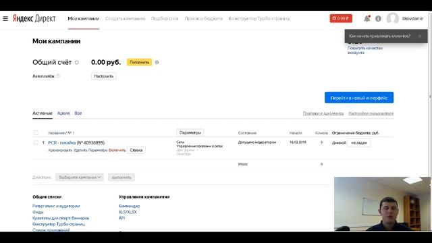Click the webcam video overlay thumbnail
Image resolution: width=432 pixels, height=243 pixels.
pos(382,204)
